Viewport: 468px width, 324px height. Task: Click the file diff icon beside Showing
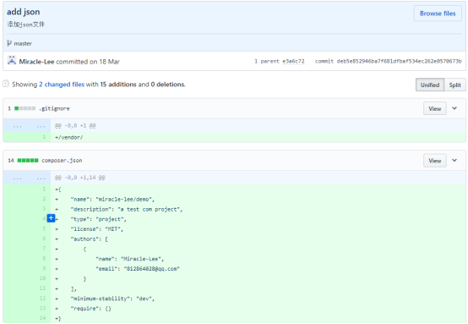pos(6,84)
